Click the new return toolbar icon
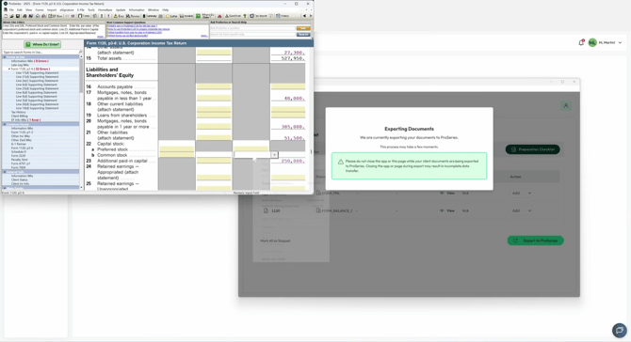Viewport: 631px width, 342px height. (6, 16)
